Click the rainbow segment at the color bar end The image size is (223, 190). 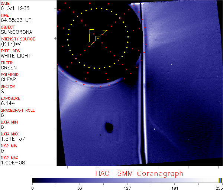(x=220, y=180)
